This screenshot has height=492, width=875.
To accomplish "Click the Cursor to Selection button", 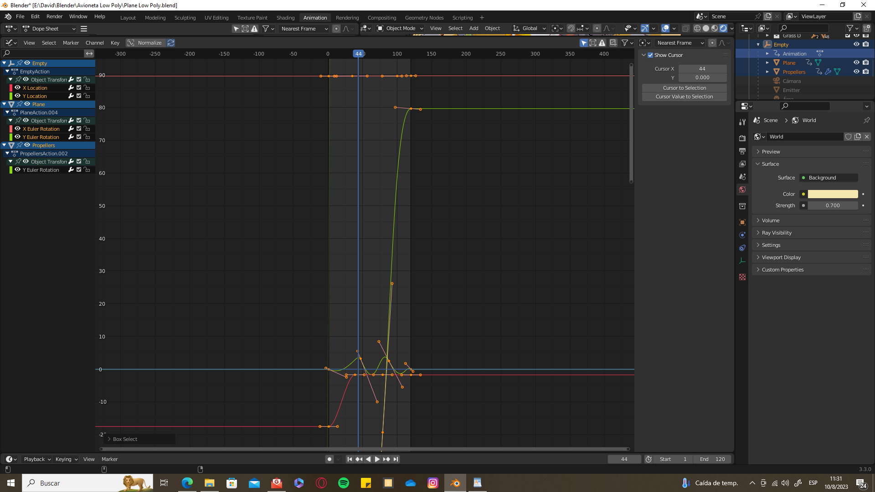I will [684, 88].
